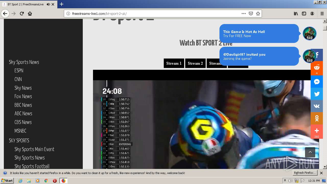Open system tray volume control

tap(291, 181)
